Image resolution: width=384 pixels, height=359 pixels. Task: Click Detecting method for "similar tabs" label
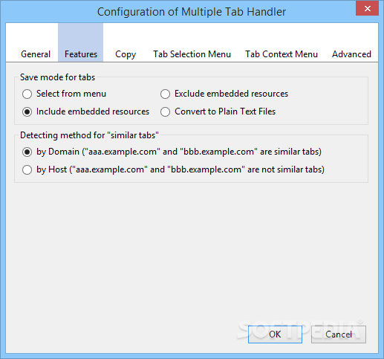[x=89, y=135]
